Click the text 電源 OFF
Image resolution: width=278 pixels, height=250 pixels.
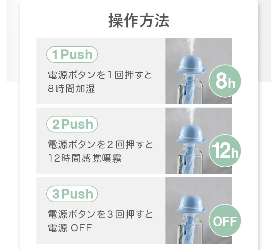click(70, 228)
